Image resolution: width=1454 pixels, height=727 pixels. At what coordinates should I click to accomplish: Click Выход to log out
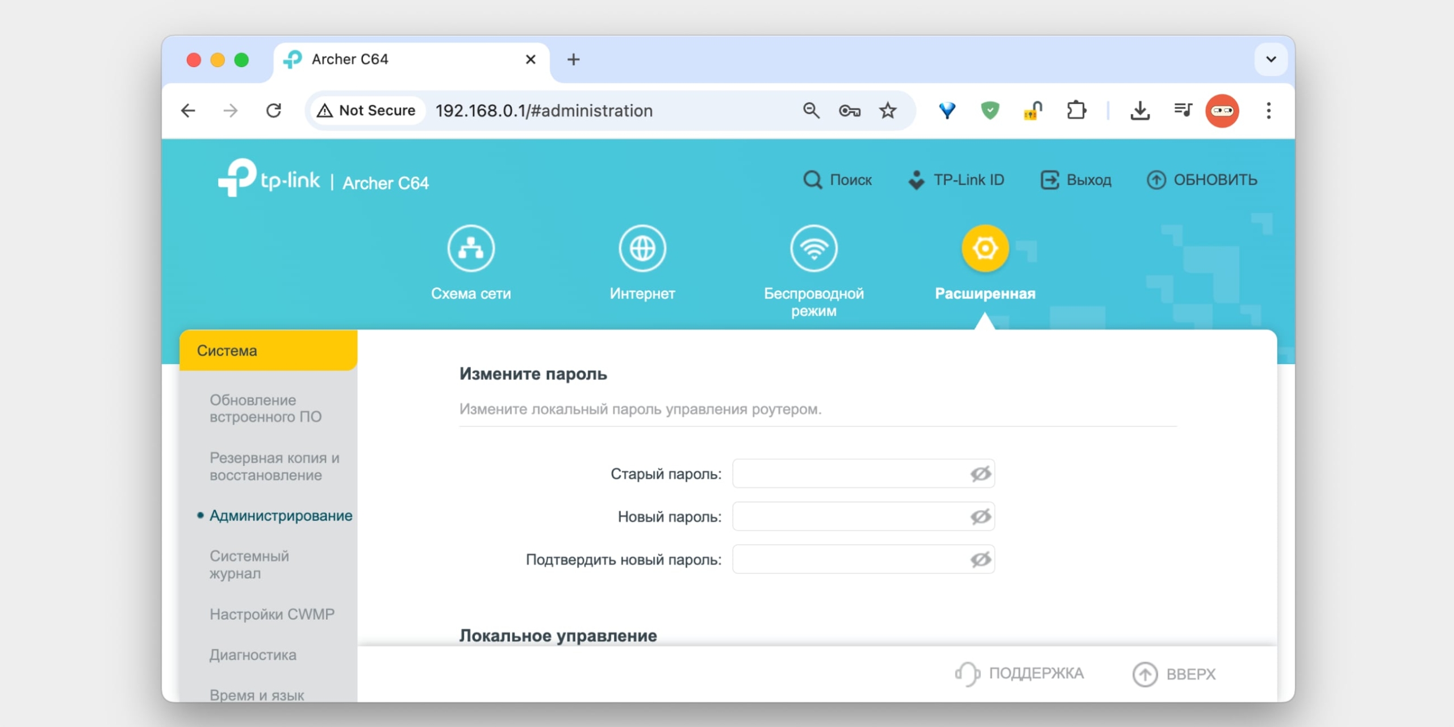(x=1076, y=179)
